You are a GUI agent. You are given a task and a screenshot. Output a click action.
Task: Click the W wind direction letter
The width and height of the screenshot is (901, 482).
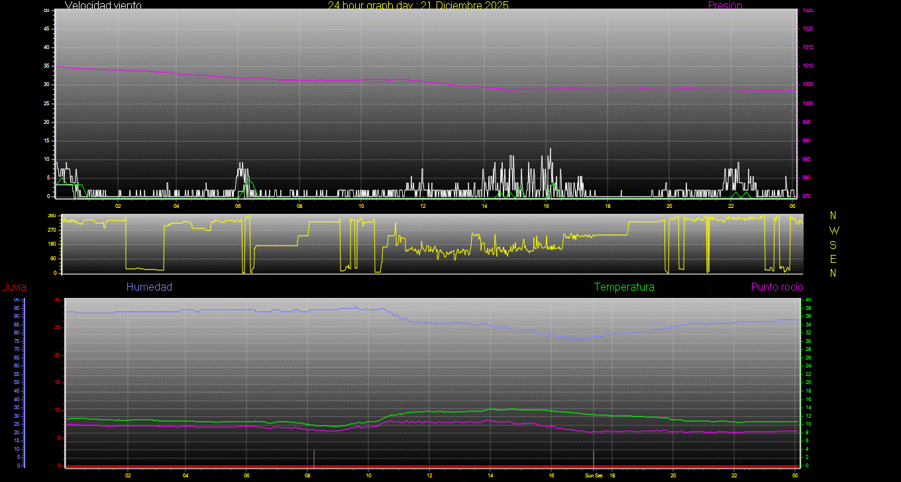pos(833,230)
